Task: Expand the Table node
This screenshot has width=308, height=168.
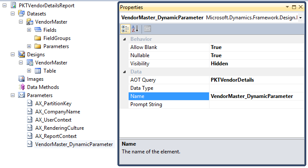Action: coord(29,71)
